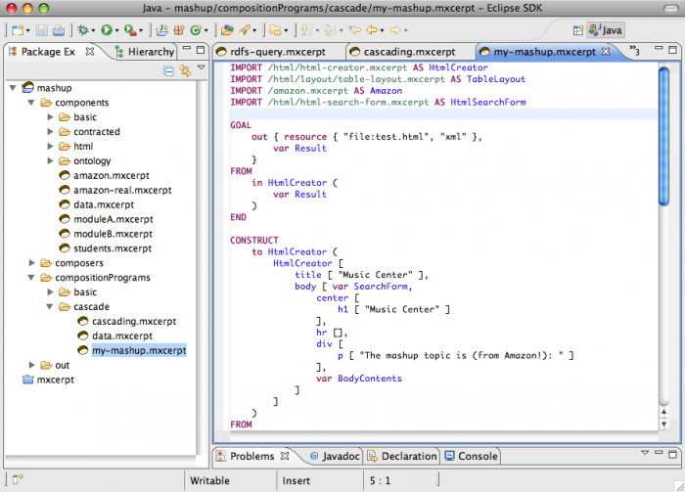Click the Debug bug icon in toolbar
The width and height of the screenshot is (685, 492).
82,31
